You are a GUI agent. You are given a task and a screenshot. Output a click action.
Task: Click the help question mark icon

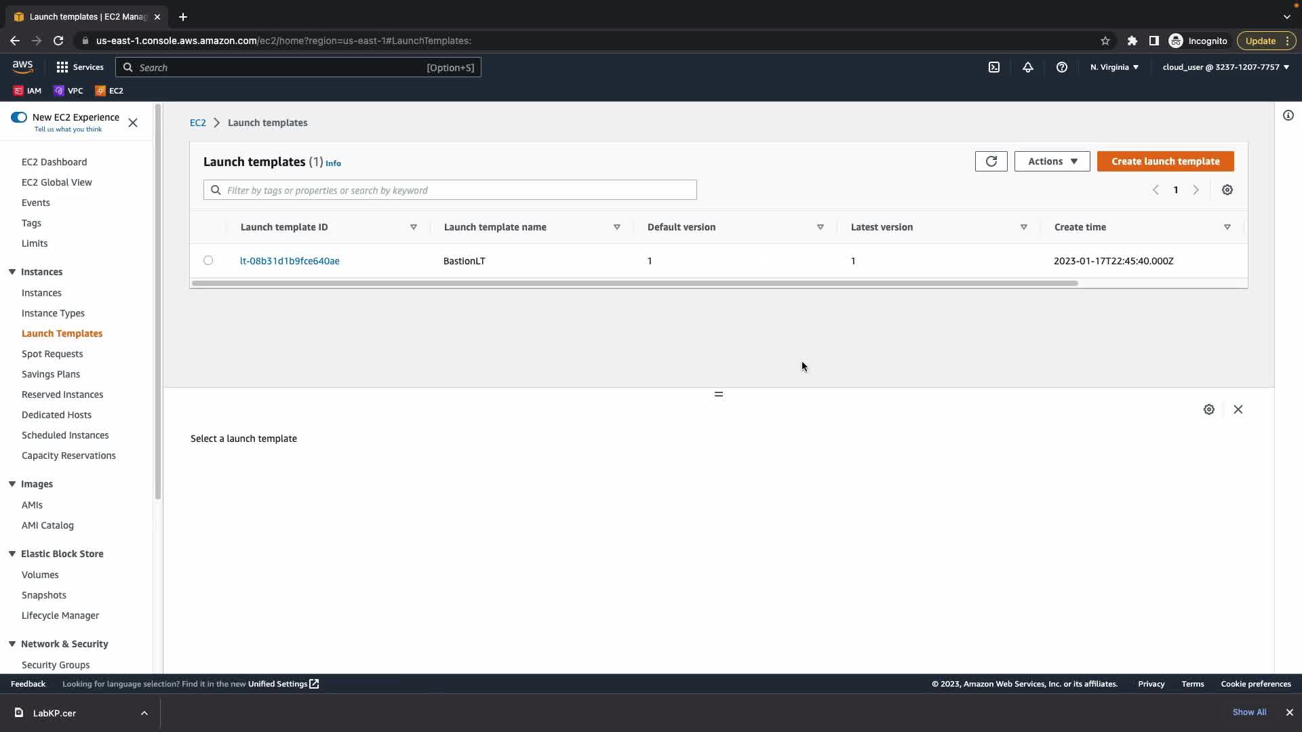[1062, 67]
